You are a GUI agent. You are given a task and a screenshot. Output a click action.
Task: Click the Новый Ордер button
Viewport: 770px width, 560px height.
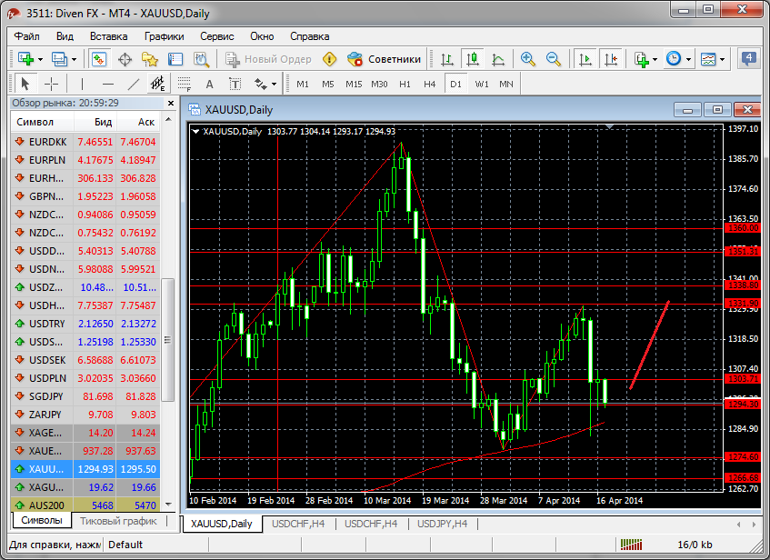[268, 59]
